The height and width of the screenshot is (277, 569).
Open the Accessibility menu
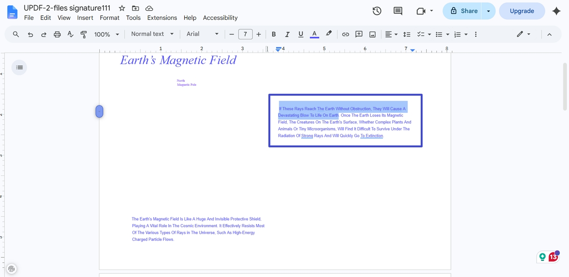point(220,18)
